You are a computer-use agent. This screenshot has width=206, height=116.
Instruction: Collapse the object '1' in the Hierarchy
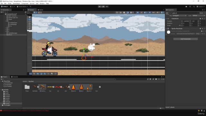point(6,21)
